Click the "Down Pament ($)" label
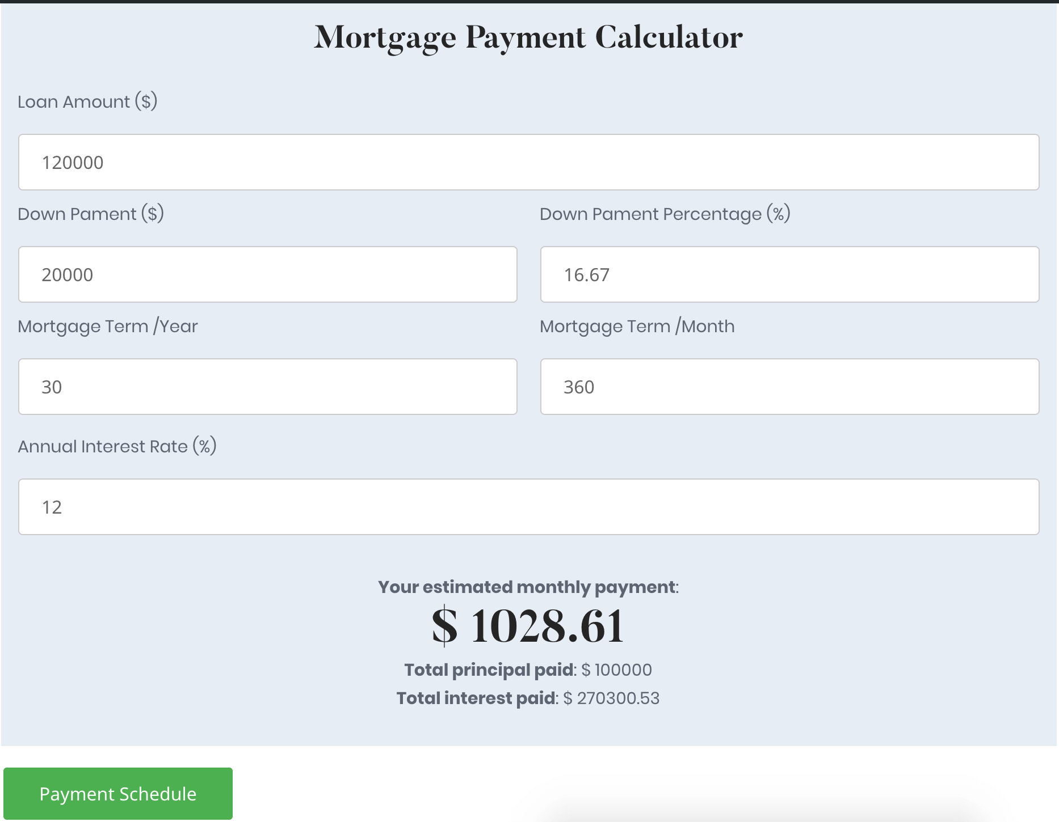 tap(91, 214)
